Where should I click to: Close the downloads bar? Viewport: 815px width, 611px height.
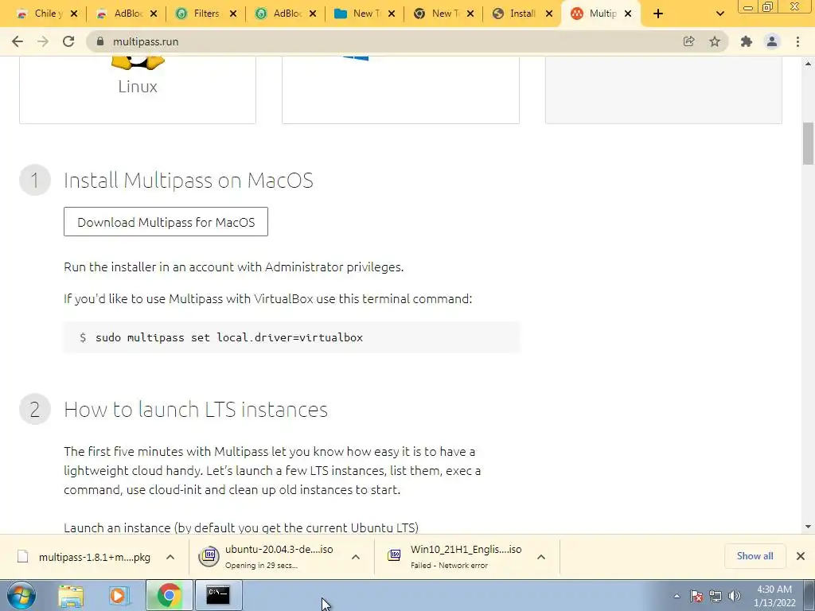(801, 556)
